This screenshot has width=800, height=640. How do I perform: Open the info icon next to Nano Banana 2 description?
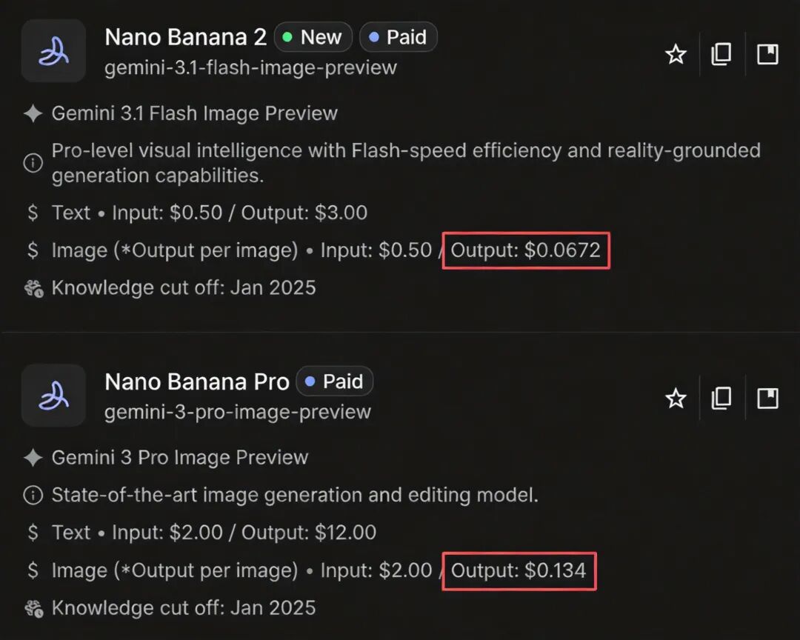click(x=33, y=162)
